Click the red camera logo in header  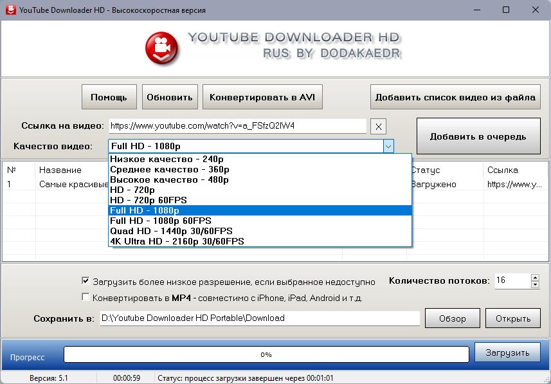tap(162, 48)
